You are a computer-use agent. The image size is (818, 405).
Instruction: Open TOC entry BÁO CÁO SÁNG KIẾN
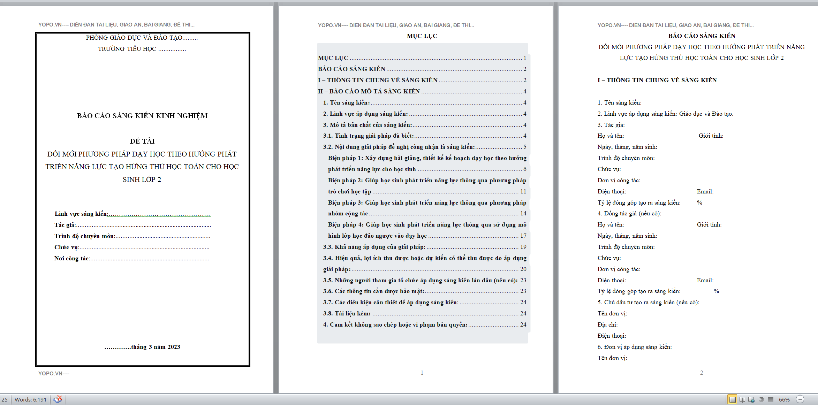pyautogui.click(x=422, y=69)
